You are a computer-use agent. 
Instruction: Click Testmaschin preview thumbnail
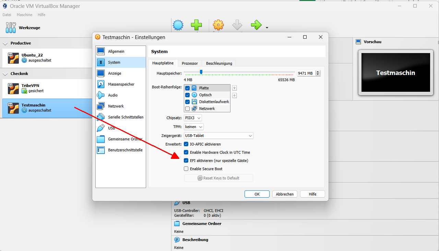coord(395,73)
